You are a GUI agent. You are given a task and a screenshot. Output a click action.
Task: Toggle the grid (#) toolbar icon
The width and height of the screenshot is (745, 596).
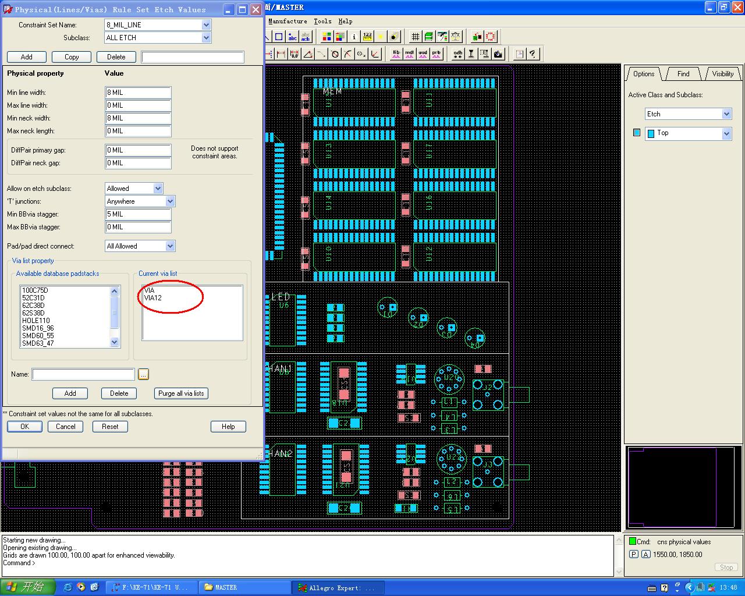(415, 37)
